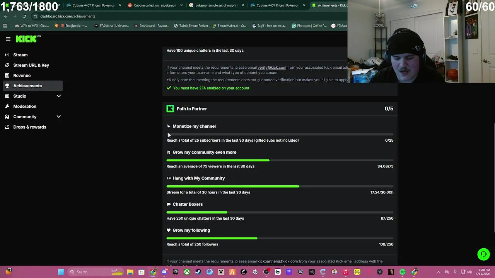Open the green support chat bubble button
Viewport: 495px width, 278px height.
coord(483,254)
